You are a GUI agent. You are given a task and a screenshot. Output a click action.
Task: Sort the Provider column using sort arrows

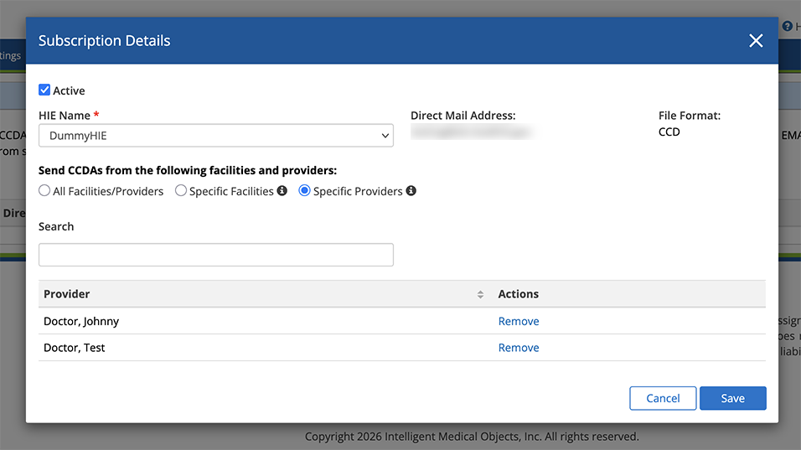pyautogui.click(x=480, y=294)
